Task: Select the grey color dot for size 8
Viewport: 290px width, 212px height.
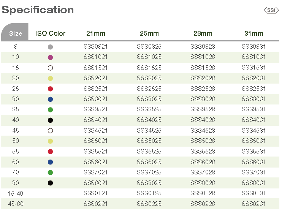Action: coord(50,47)
